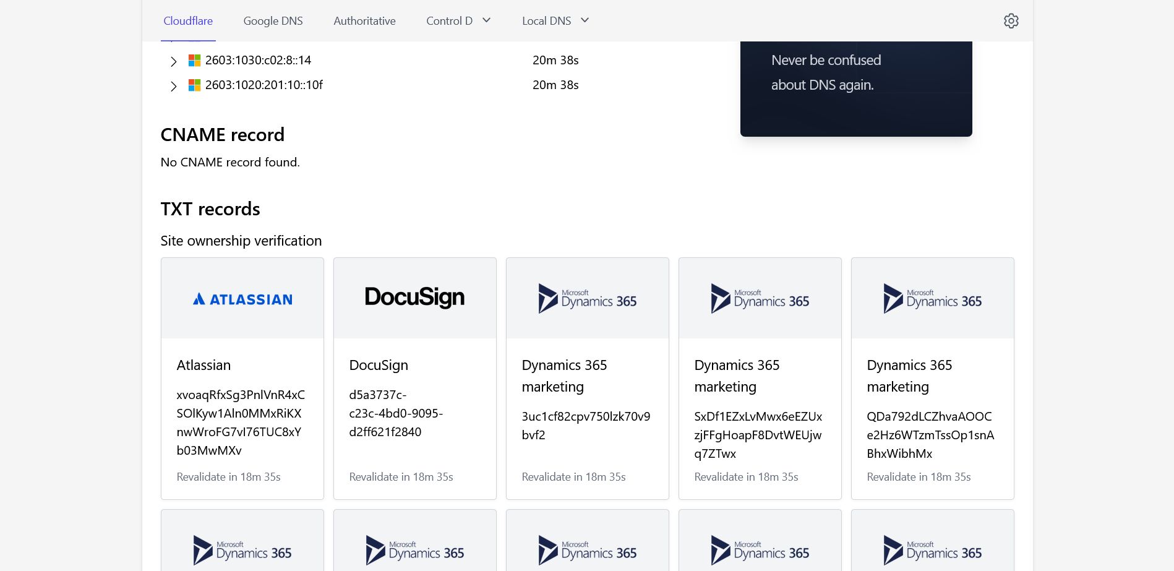Viewport: 1174px width, 571px height.
Task: Click the TTL 20m 38s of 2603:1020:201:10::10f
Action: [x=555, y=85]
